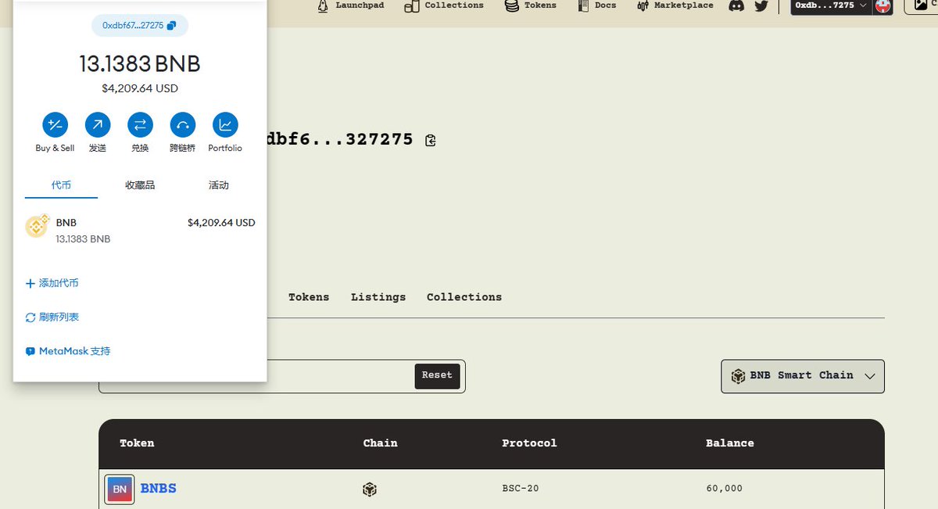Image resolution: width=938 pixels, height=509 pixels.
Task: Click the avatar icon beside account dropdown
Action: 883,6
